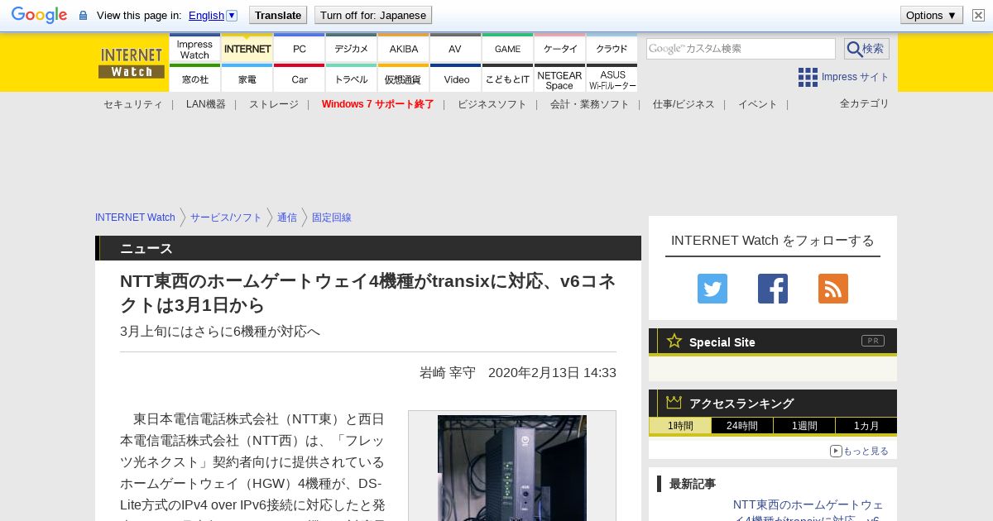The width and height of the screenshot is (993, 521).
Task: Open the 仮想通貨 tab
Action: pos(403,79)
